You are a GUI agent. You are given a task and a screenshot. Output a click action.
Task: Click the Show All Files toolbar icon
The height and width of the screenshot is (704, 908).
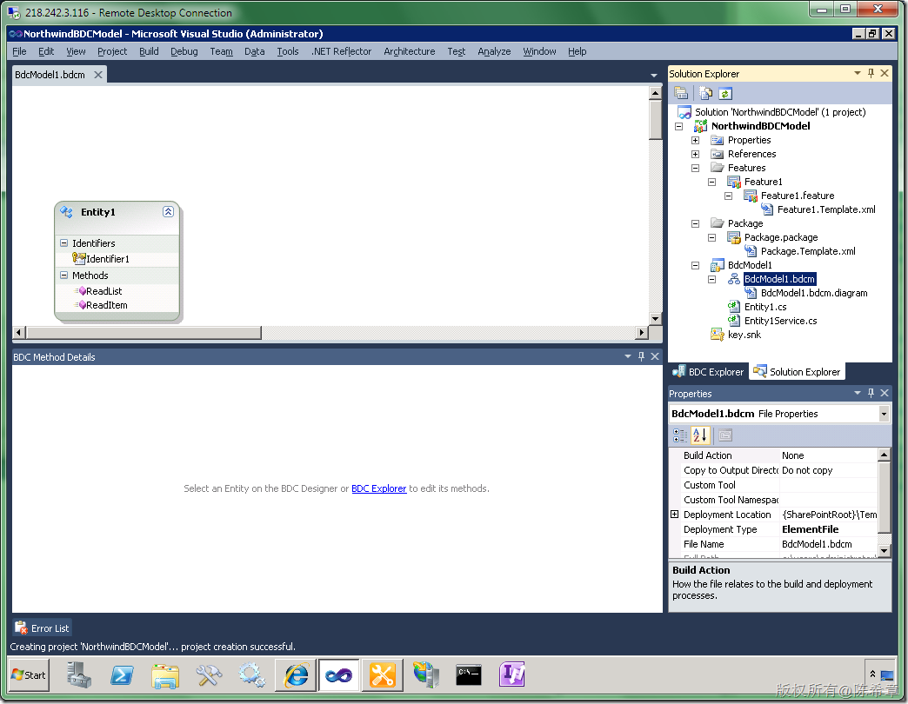(x=706, y=93)
